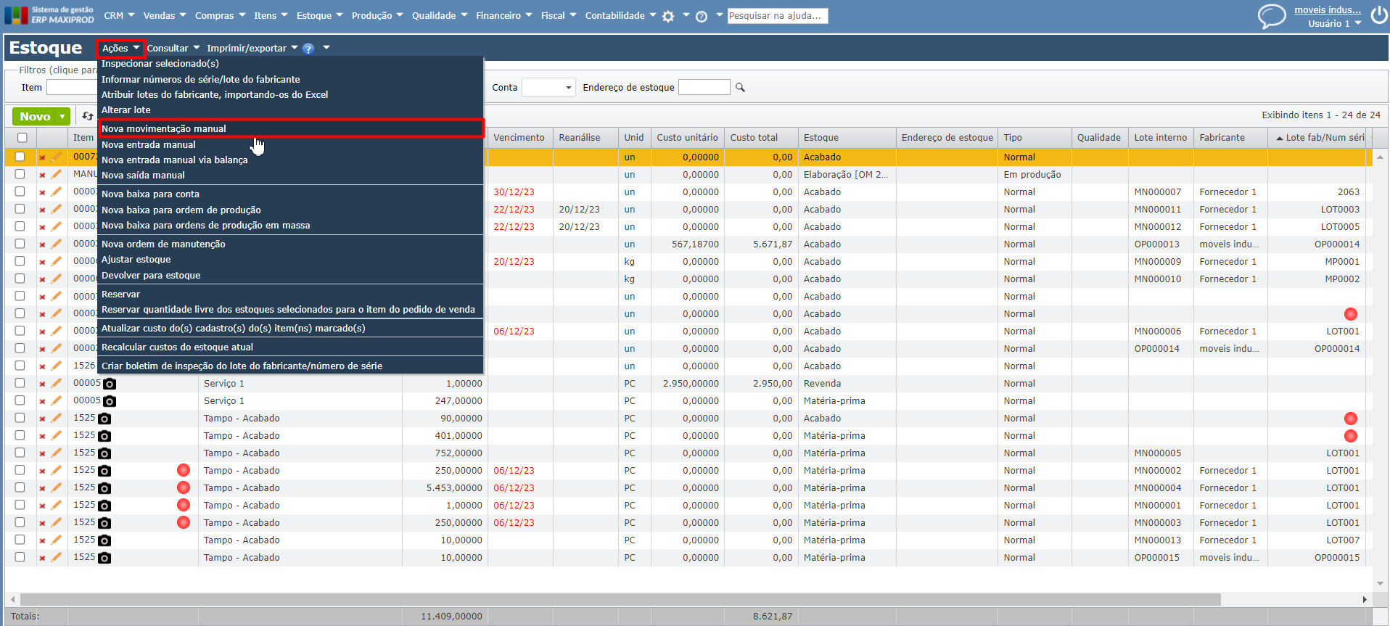Open the moveis indus... company link
Viewport: 1390px width, 626px height.
[1327, 10]
